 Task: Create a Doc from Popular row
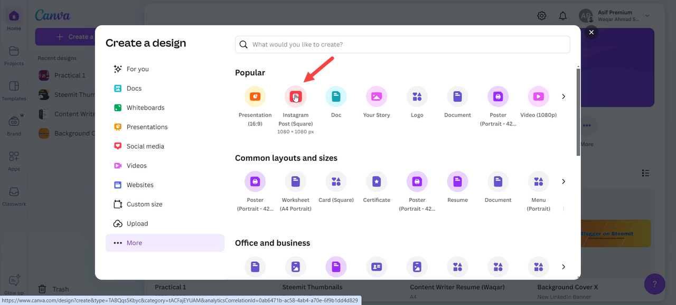[x=336, y=96]
